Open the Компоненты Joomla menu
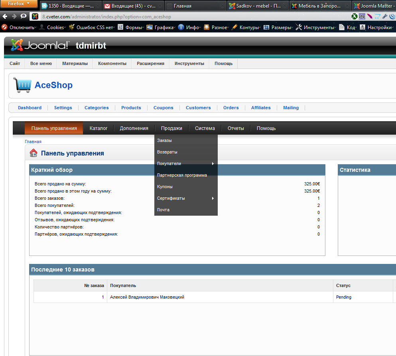396x356 pixels. tap(112, 63)
